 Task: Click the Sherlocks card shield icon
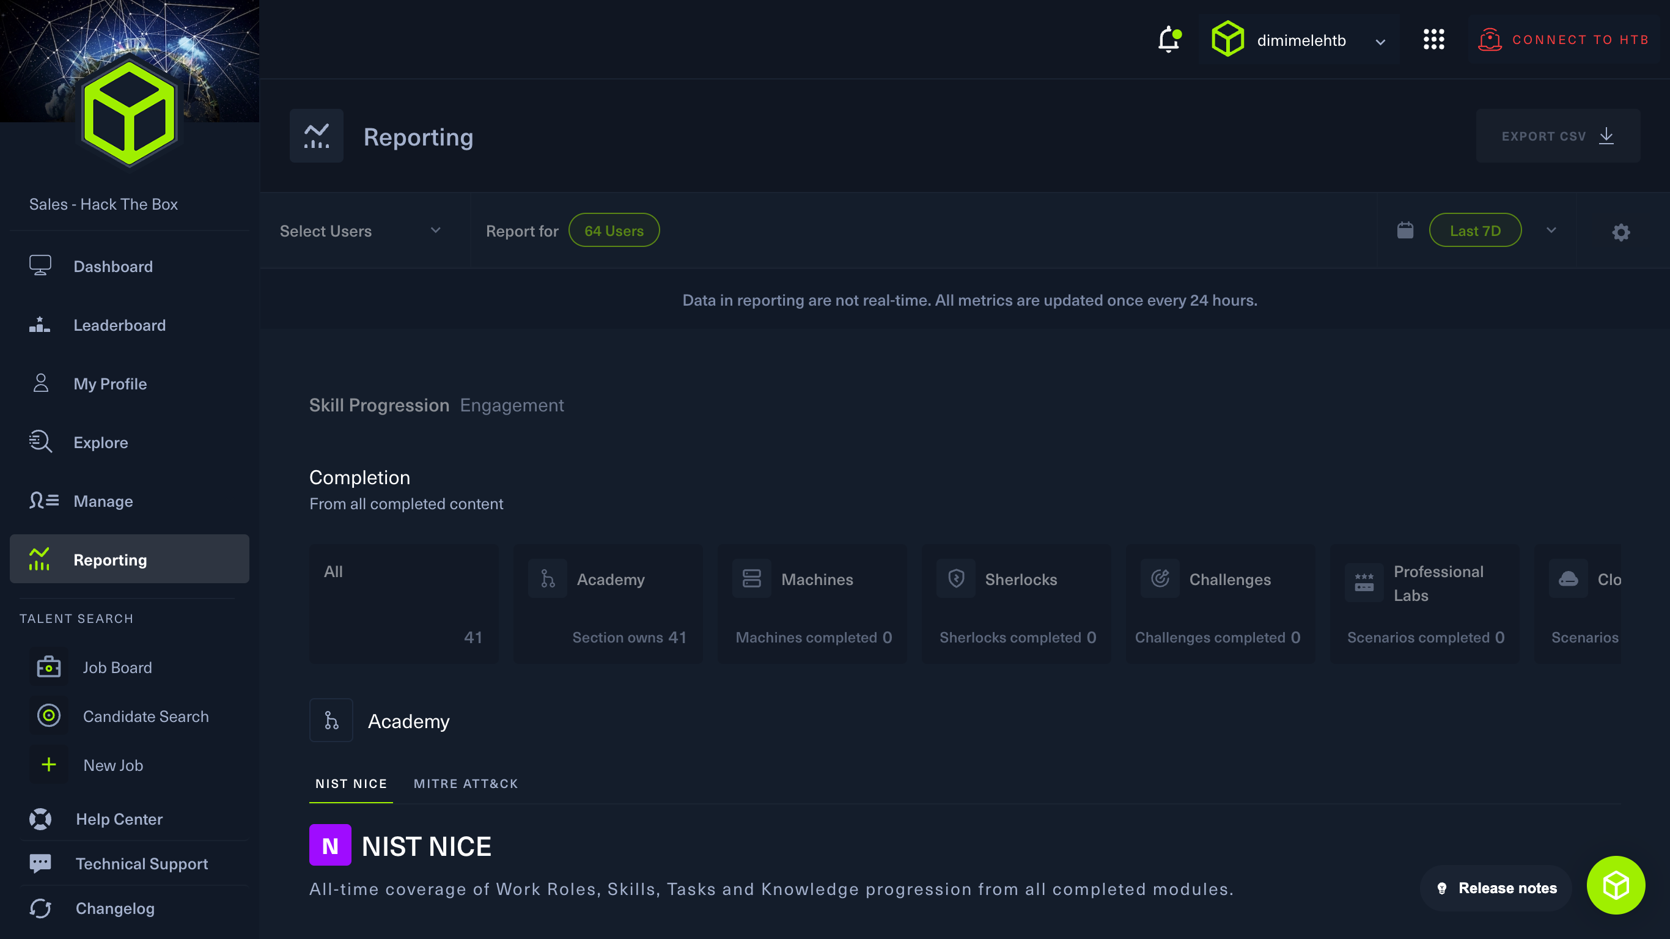tap(956, 578)
